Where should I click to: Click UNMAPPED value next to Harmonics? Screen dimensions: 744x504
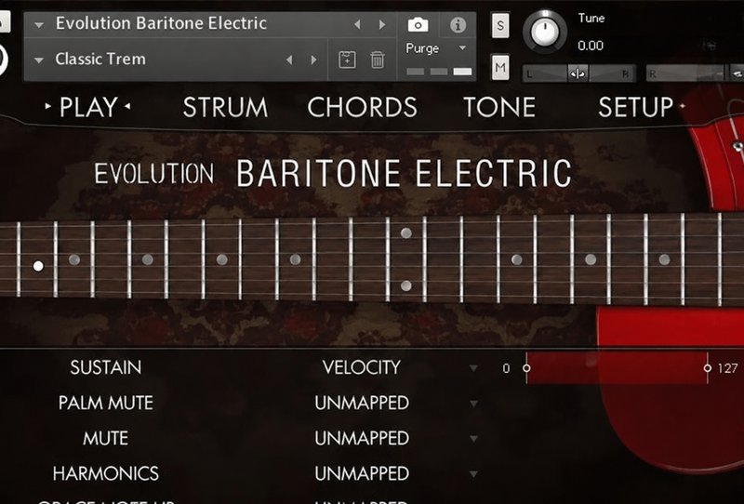362,473
